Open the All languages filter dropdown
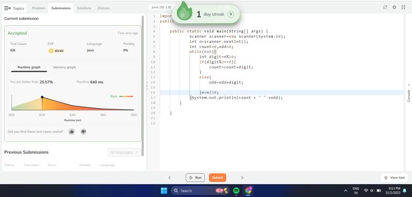This screenshot has height=197, width=412. (124, 152)
